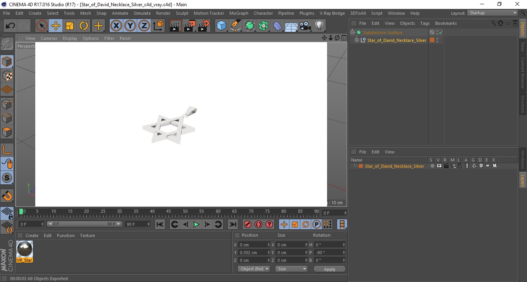Toggle the X axis lock

point(116,26)
